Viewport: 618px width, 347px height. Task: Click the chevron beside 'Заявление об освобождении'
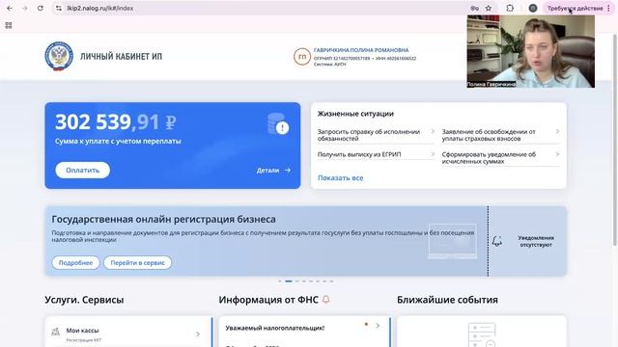[557, 131]
